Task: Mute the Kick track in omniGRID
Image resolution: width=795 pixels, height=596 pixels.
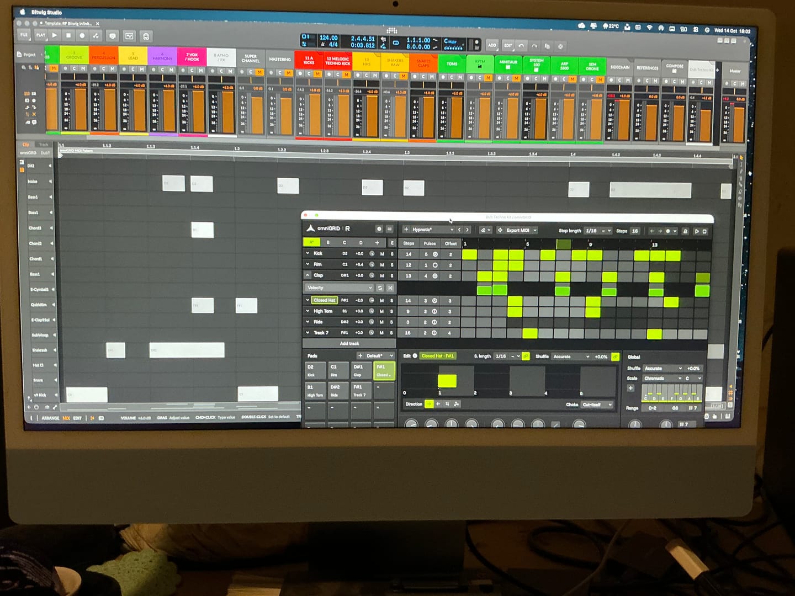Action: [382, 254]
